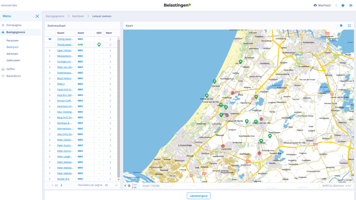Open Personen in the side menu
The width and height of the screenshot is (356, 200).
tap(12, 41)
